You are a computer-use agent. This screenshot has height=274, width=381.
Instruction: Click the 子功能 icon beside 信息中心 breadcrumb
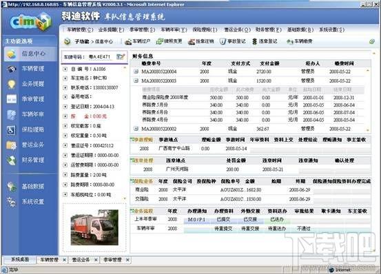click(68, 41)
